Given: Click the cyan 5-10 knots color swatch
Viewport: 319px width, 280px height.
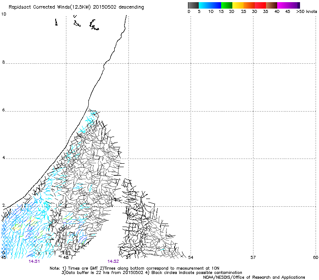Looking at the screenshot, I should [x=204, y=5].
